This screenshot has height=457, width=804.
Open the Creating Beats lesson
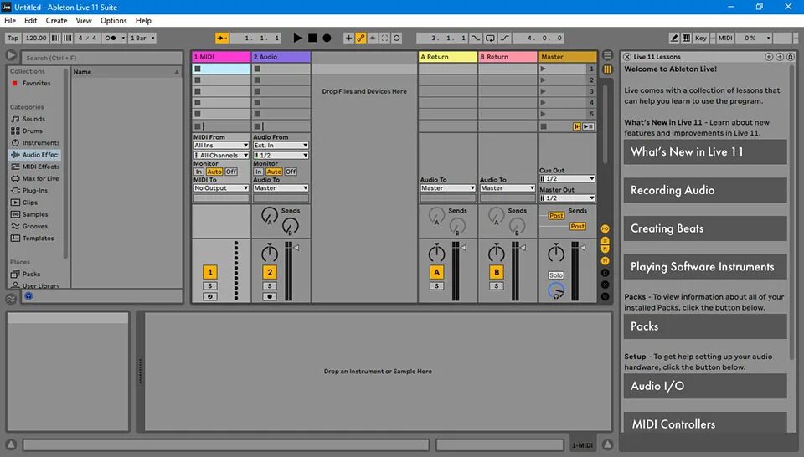pyautogui.click(x=705, y=228)
